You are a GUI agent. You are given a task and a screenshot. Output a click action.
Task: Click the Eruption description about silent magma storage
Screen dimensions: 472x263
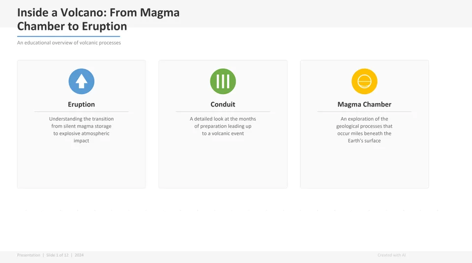tap(81, 130)
